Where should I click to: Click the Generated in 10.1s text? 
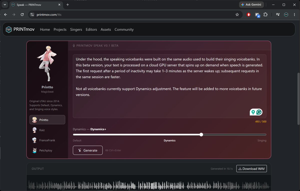point(222,169)
